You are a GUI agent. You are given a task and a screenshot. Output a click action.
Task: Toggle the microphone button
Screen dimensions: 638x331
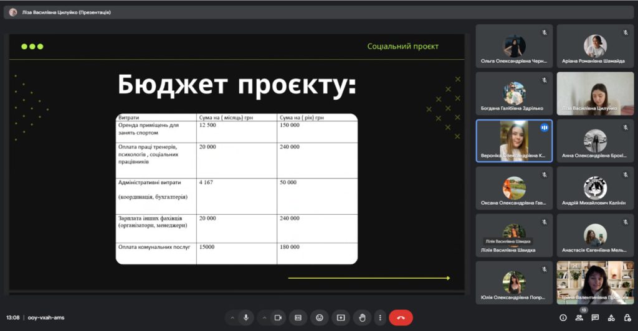(246, 317)
